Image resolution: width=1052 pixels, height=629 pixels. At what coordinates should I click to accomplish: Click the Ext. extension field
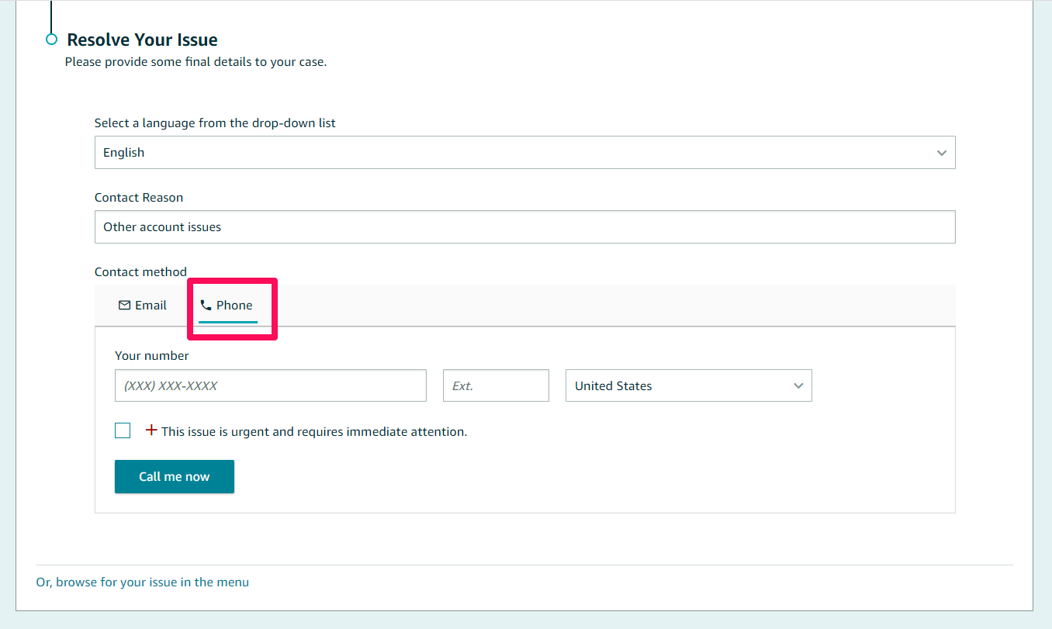pyautogui.click(x=496, y=385)
